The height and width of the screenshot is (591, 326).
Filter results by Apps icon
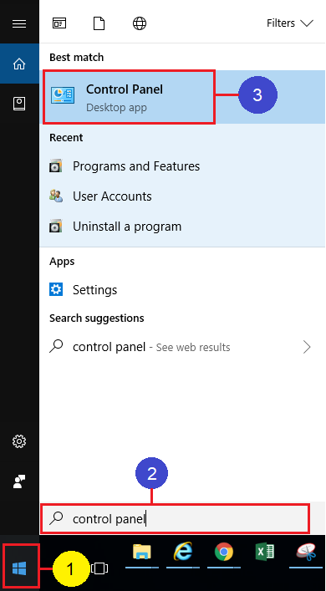[59, 23]
